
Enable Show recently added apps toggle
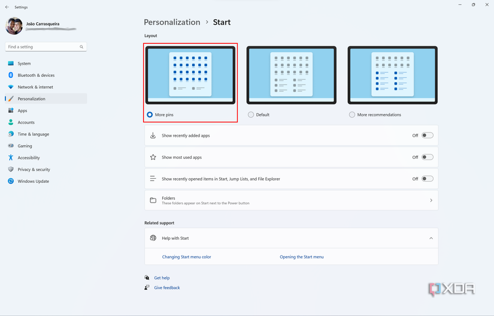[x=427, y=136]
